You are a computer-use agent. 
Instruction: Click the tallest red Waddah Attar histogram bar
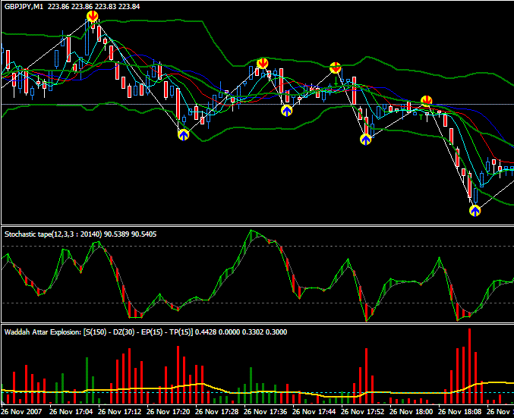469,366
